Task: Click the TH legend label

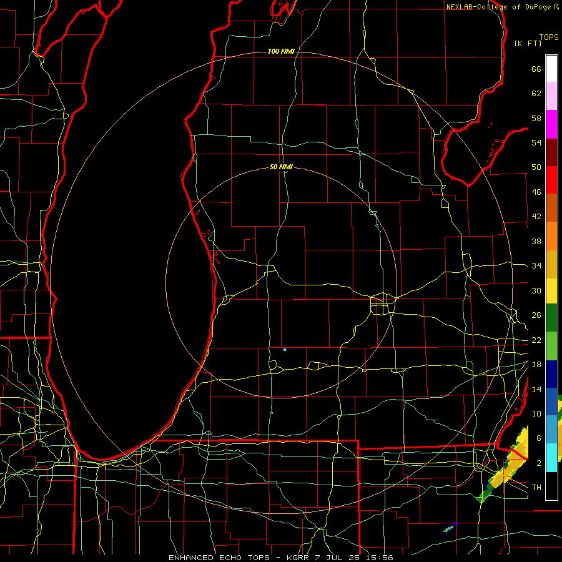Action: 536,488
